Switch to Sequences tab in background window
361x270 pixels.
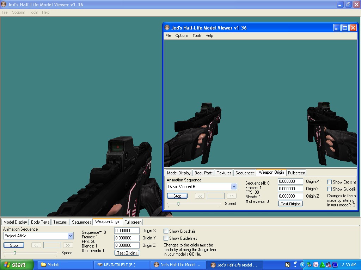(81, 222)
